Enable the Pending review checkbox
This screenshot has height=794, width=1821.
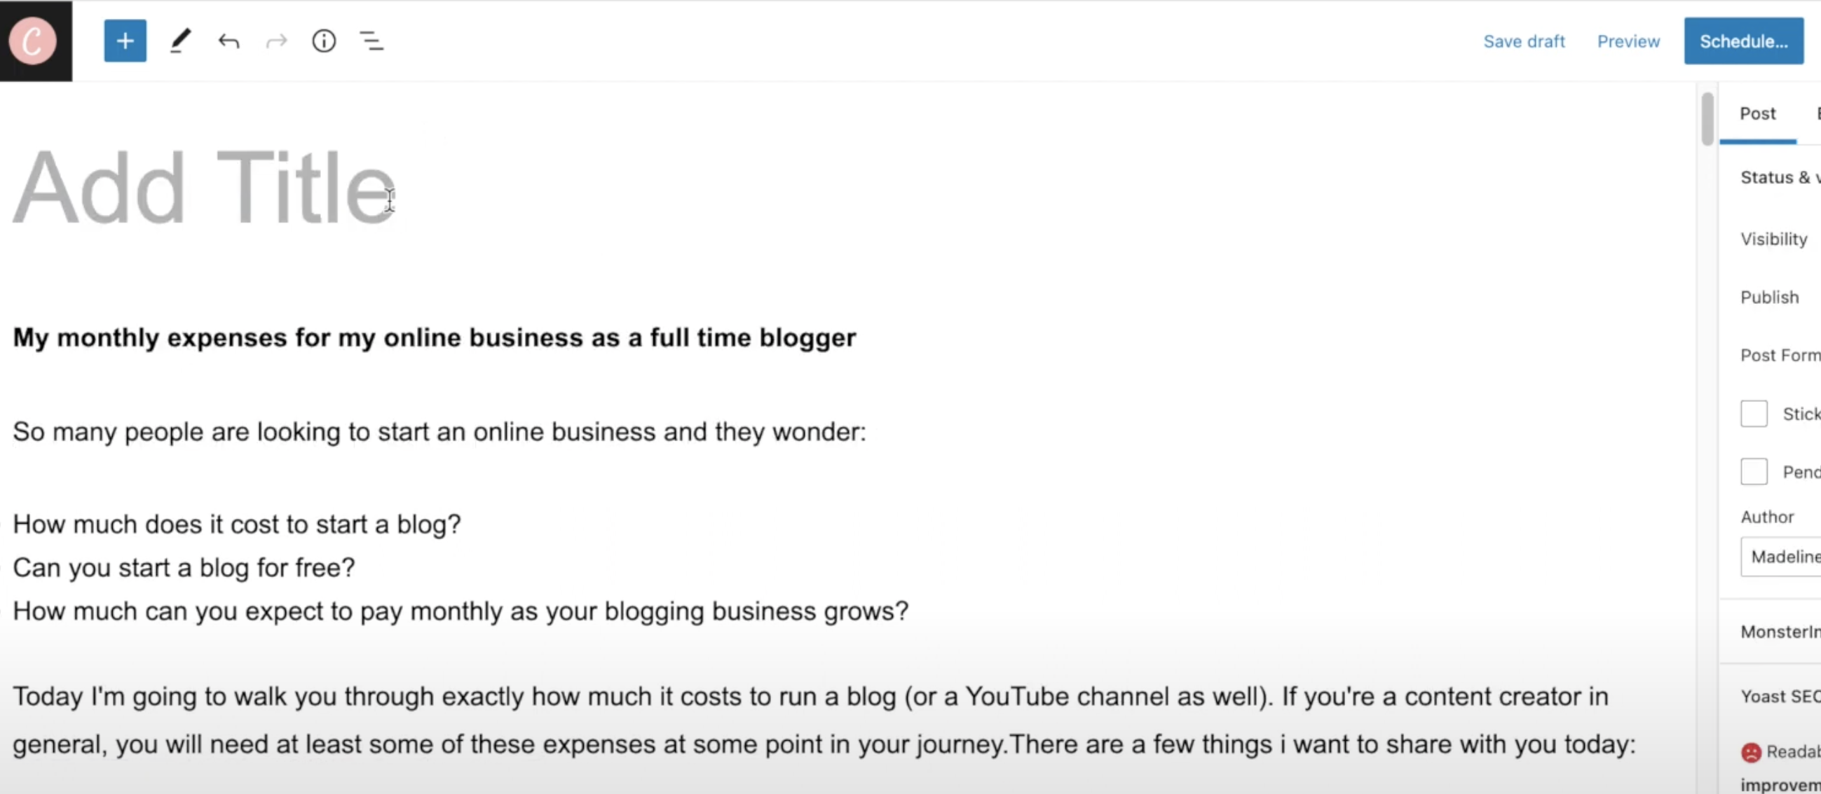tap(1753, 471)
